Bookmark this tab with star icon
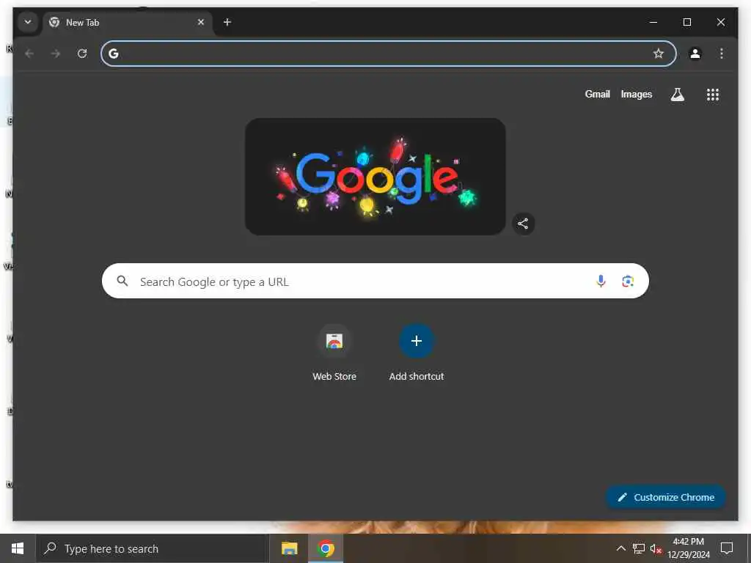751x563 pixels. click(x=659, y=54)
